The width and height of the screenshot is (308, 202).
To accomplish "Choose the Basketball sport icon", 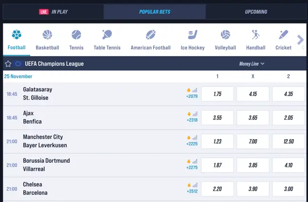I will [47, 35].
